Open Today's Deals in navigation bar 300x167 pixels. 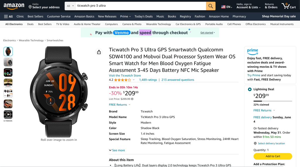click(144, 16)
